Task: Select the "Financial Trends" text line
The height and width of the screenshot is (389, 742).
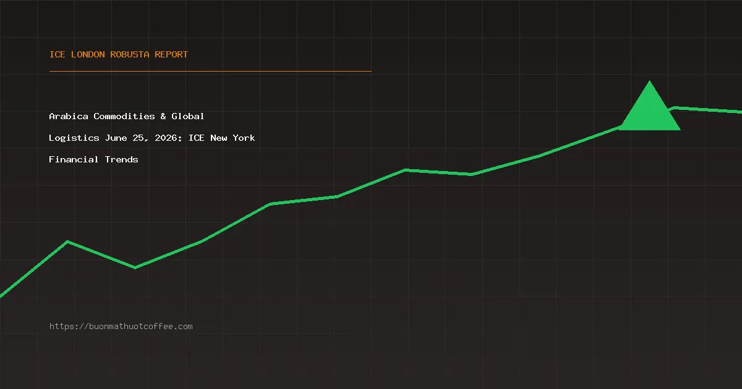Action: (93, 159)
